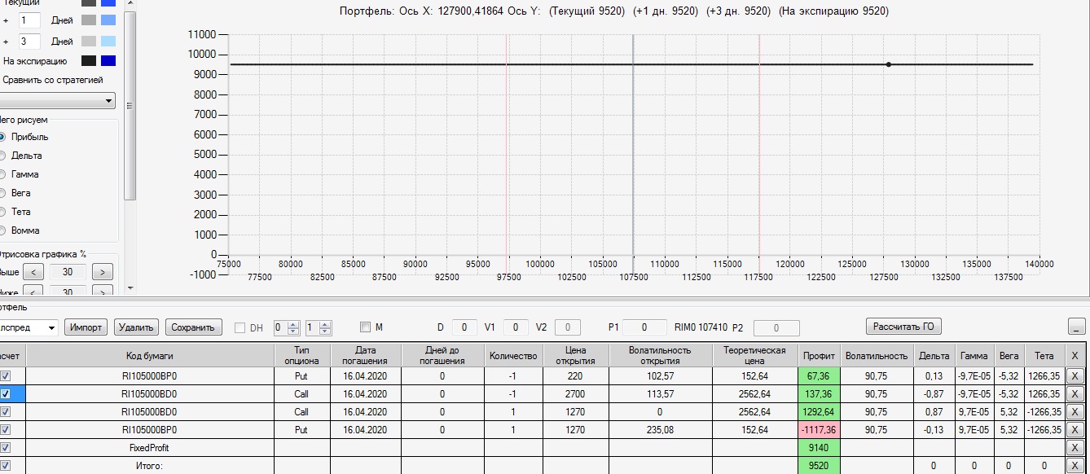Viewport: 1090px width, 474px height.
Task: Click the FixedProfit cell
Action: click(x=149, y=447)
